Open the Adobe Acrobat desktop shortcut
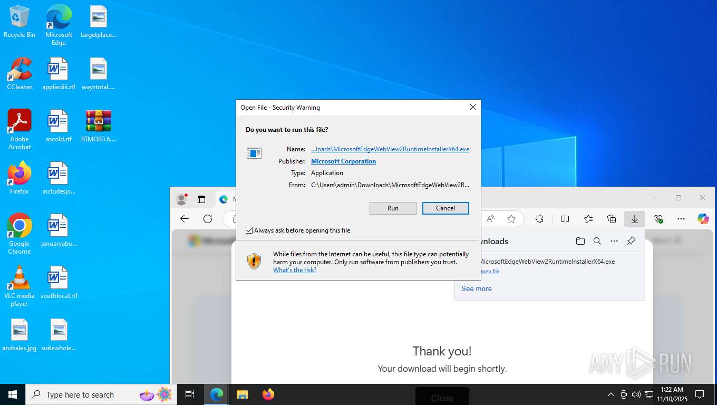This screenshot has height=405, width=717. click(20, 130)
